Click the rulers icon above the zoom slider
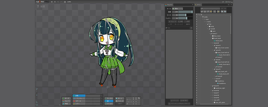The height and width of the screenshot is (107, 268). pyautogui.click(x=37, y=89)
